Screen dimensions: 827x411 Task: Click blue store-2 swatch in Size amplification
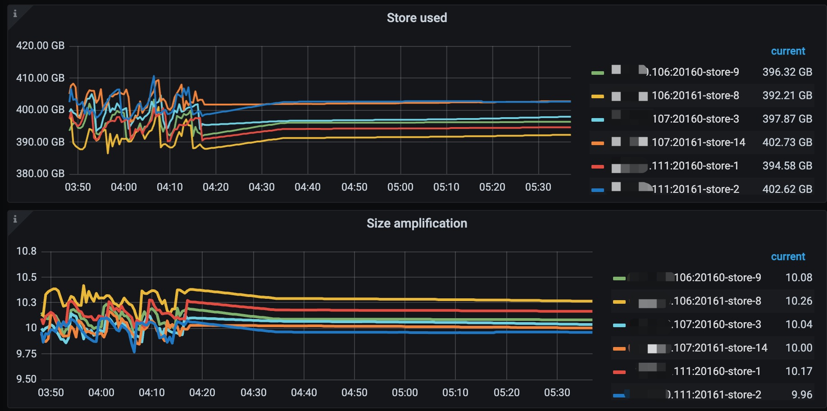pyautogui.click(x=619, y=395)
